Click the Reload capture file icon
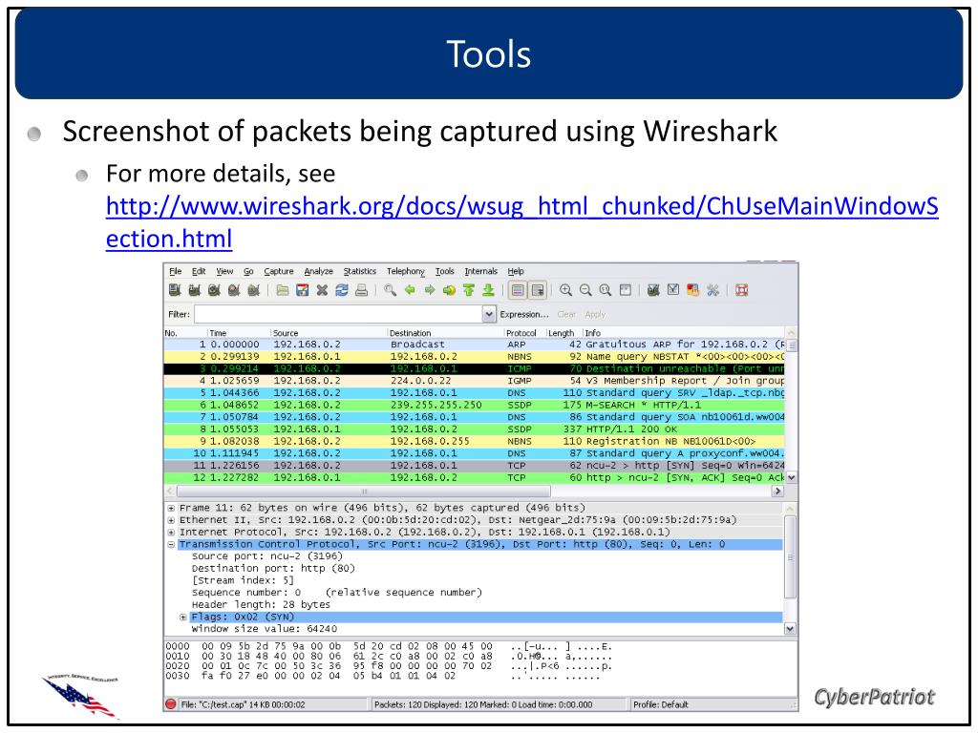Viewport: 978px width, 733px height. point(342,290)
